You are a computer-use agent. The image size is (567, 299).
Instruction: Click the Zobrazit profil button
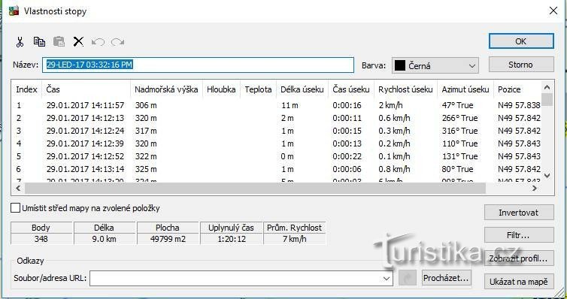pos(519,258)
